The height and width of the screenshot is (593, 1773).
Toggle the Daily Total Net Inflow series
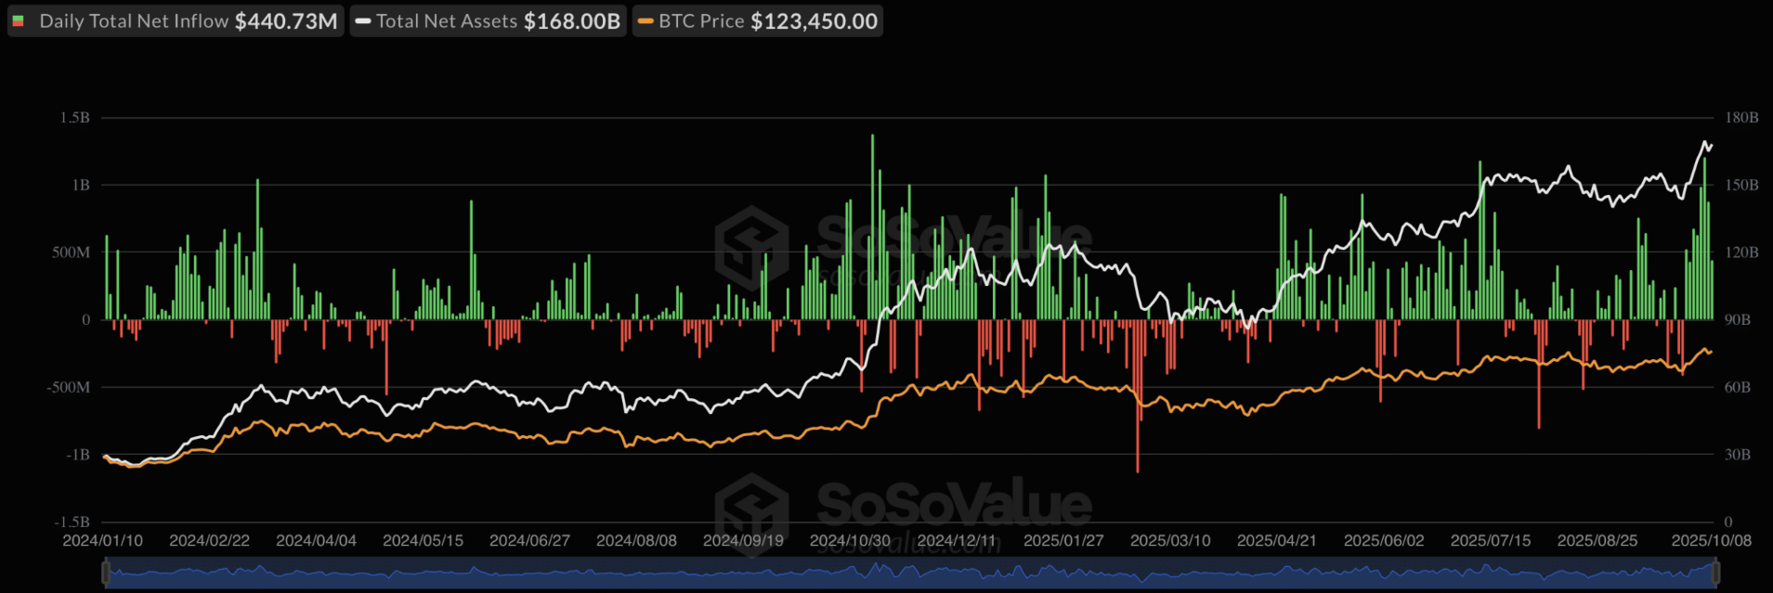click(134, 21)
